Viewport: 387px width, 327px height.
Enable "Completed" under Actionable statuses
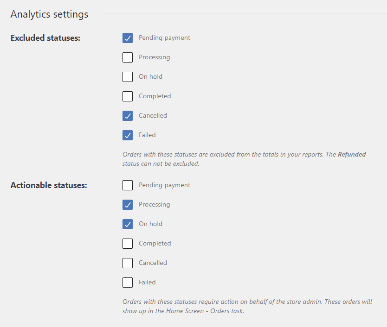[x=128, y=244]
